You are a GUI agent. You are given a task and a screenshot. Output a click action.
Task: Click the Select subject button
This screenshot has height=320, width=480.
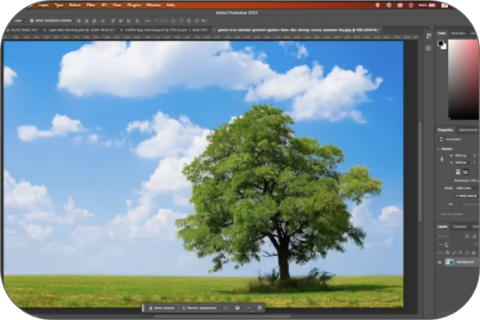[x=161, y=308]
